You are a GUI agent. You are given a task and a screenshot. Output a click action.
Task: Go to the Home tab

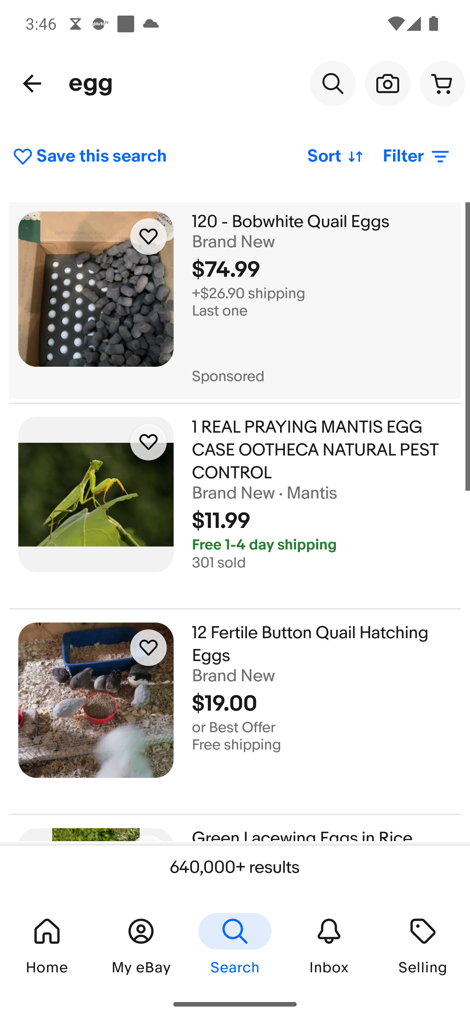tap(47, 945)
